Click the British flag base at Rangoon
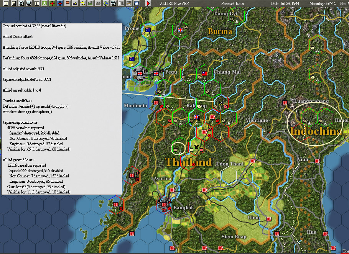349x254 pixels. (x=140, y=74)
